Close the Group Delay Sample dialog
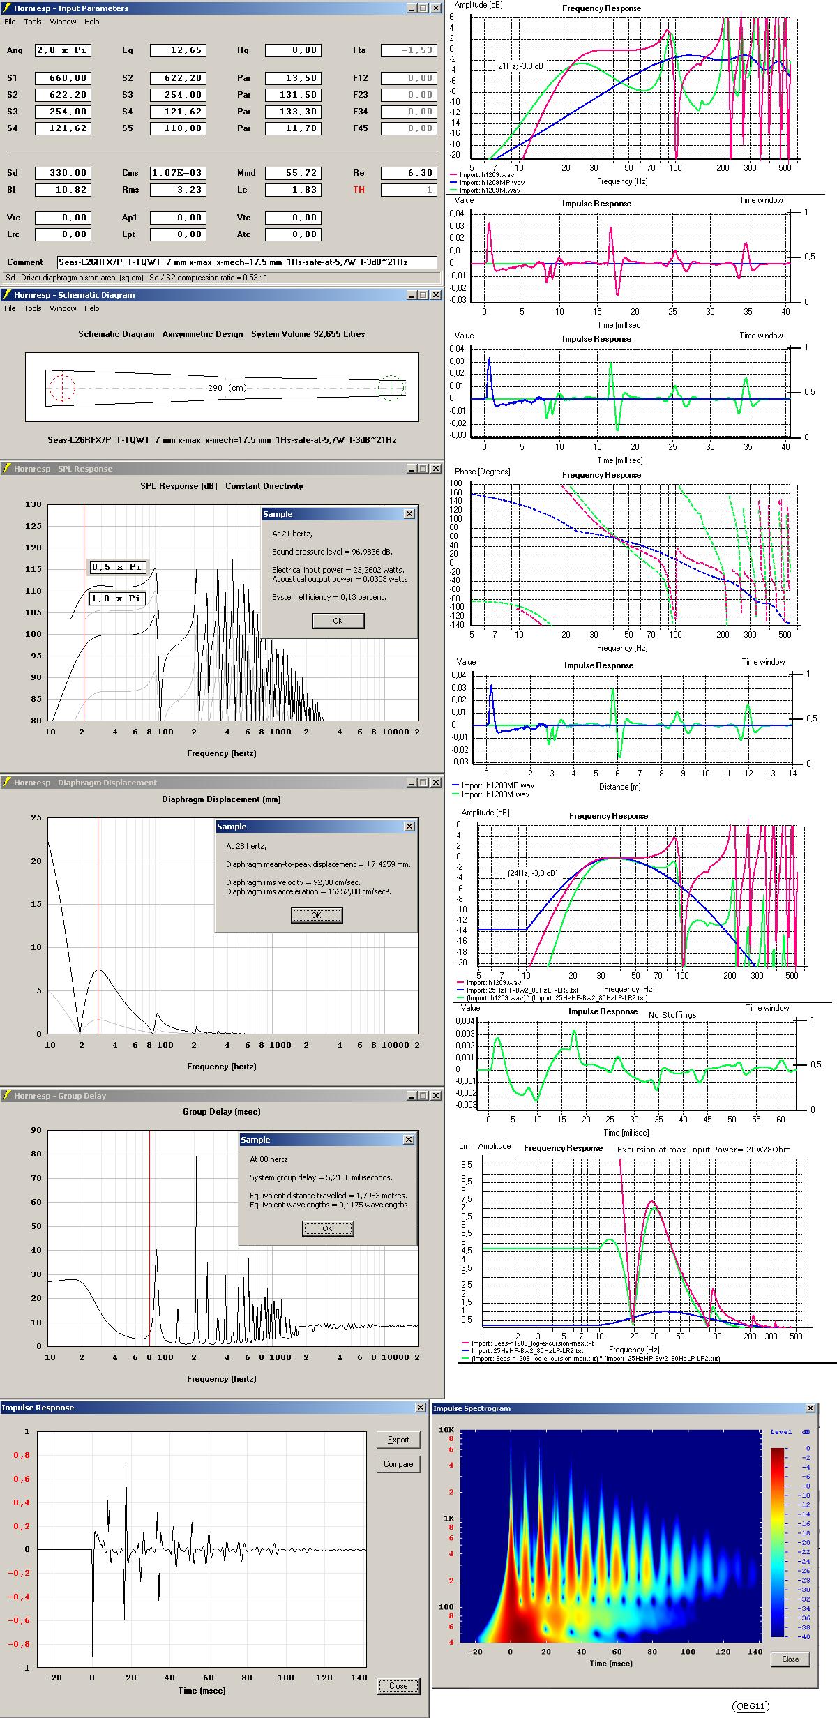This screenshot has width=837, height=1718. (x=409, y=1140)
